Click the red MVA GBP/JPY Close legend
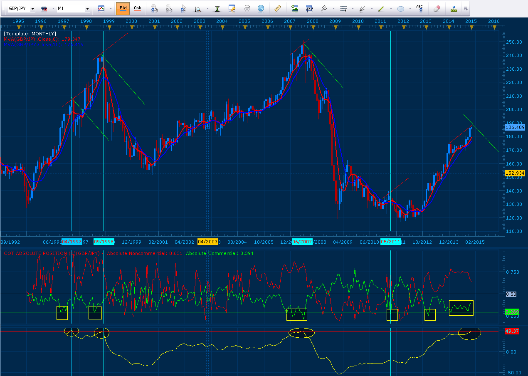 (x=42, y=39)
